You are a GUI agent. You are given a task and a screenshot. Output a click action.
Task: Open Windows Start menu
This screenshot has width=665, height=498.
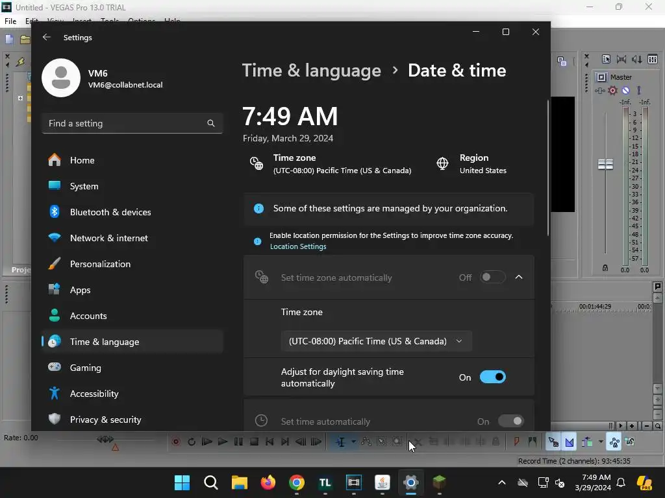tap(182, 482)
